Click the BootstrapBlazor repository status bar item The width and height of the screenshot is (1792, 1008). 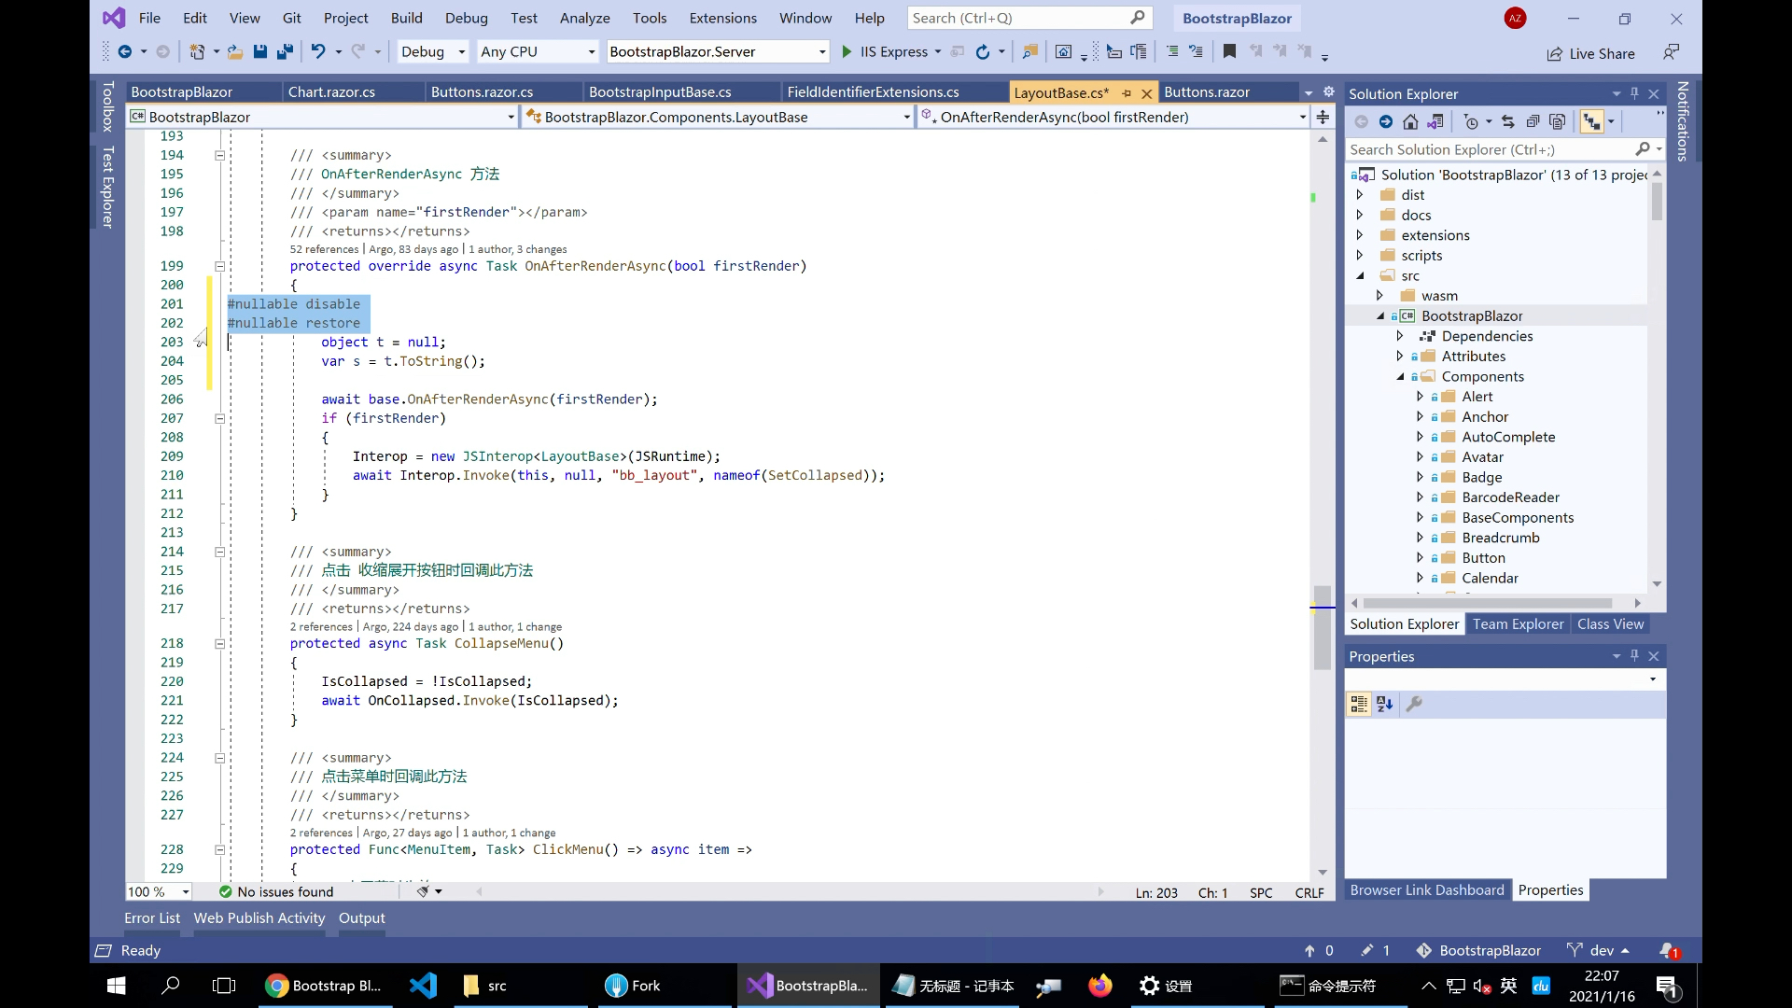tap(1478, 950)
